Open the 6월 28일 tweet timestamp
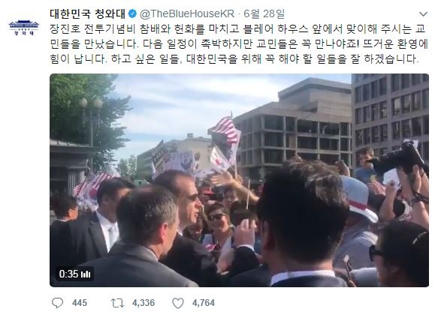 pos(264,13)
